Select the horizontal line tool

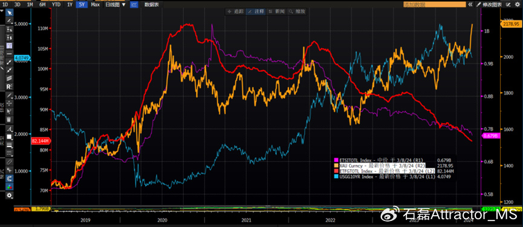point(9,54)
